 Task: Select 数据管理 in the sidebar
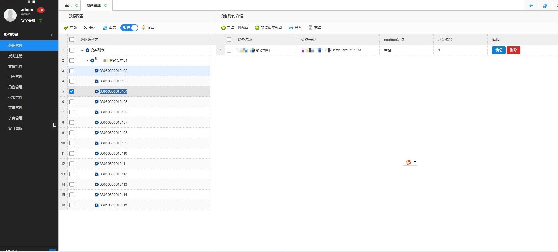click(29, 46)
